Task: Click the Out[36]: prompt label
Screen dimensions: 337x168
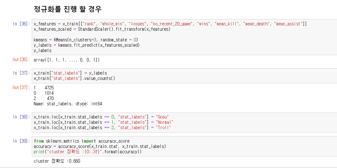Action: (21, 60)
